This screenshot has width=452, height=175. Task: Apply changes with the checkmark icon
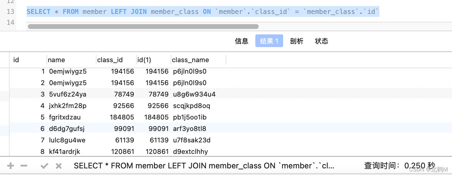coord(44,166)
